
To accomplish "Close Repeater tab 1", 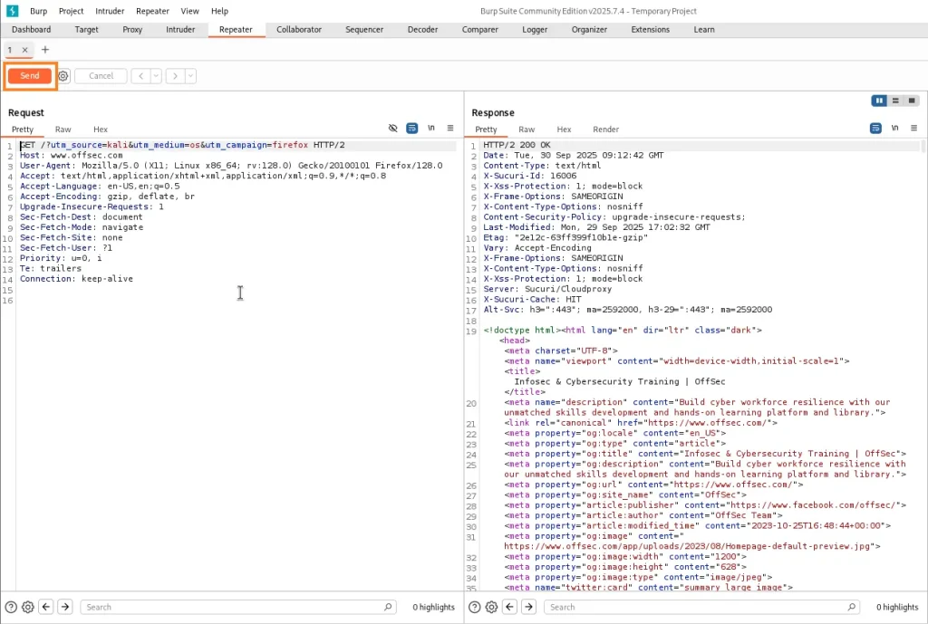I will pyautogui.click(x=25, y=50).
